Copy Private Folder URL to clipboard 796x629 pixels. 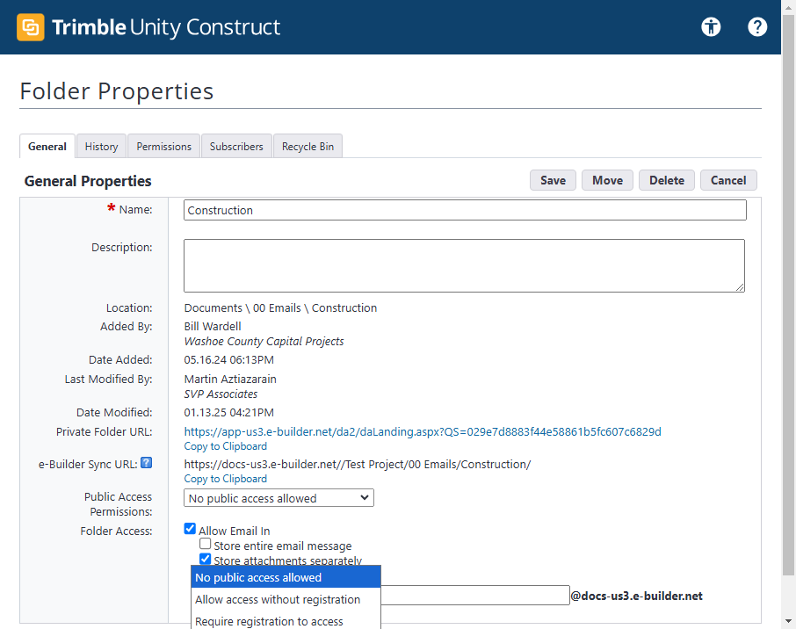226,446
